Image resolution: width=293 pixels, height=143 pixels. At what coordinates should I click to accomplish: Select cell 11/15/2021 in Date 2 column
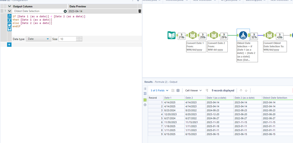(195, 122)
